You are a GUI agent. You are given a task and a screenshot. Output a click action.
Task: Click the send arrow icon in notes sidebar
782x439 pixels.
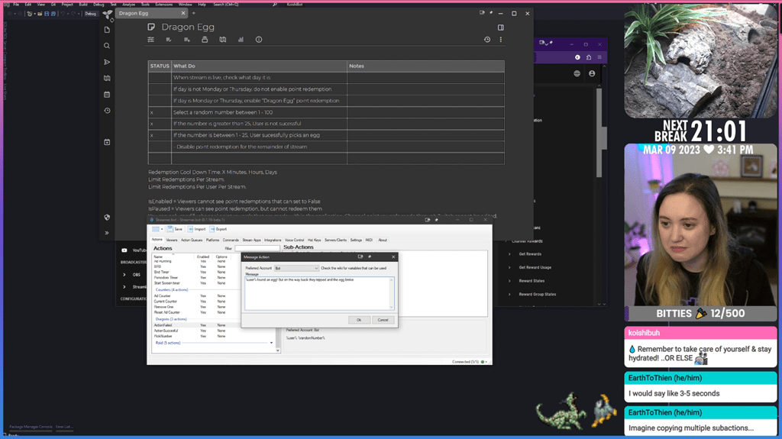pyautogui.click(x=107, y=63)
